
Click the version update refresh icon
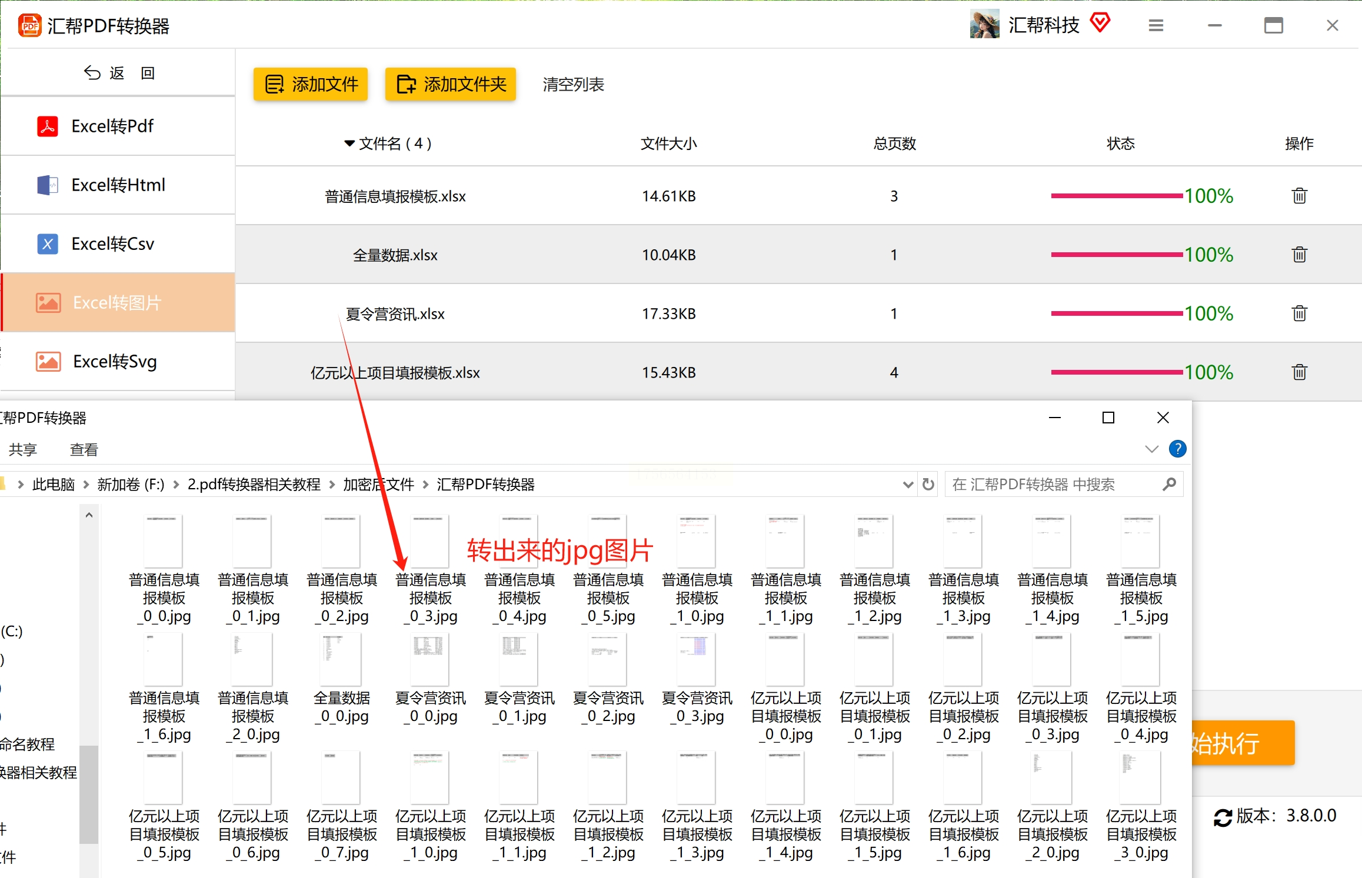pos(1223,817)
